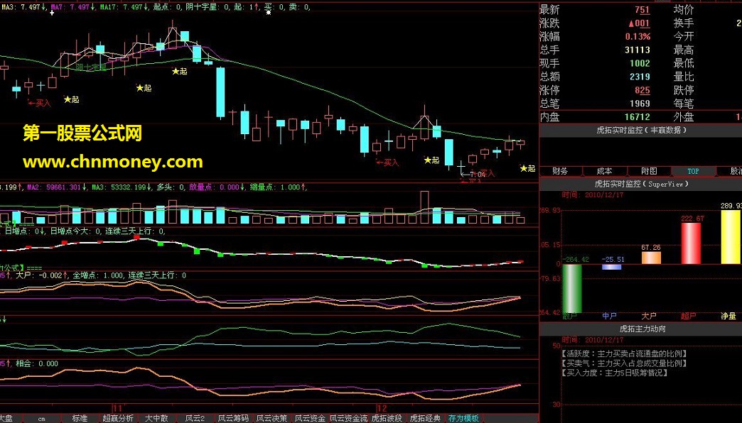
Task: Click the 虎拓实时监控 (SuperView) panel header
Action: tap(641, 184)
